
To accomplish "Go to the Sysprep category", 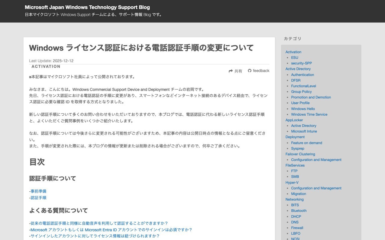I will click(x=297, y=148).
